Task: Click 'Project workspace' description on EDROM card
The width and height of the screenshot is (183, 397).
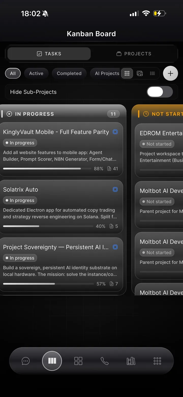Action: [161, 157]
